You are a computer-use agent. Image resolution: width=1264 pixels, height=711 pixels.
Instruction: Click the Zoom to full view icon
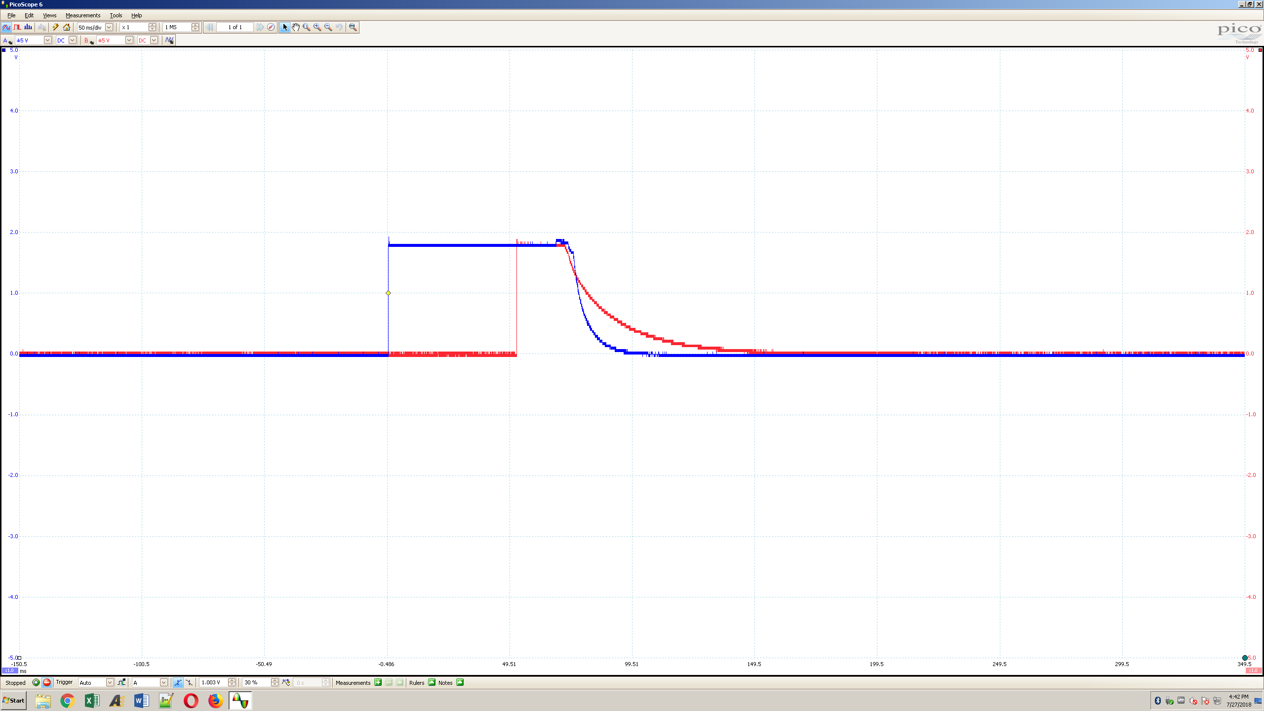pos(353,27)
